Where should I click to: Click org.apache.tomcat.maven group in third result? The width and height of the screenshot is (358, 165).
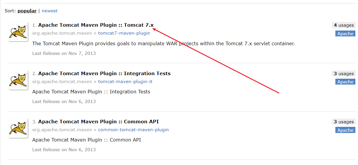[x=62, y=130]
